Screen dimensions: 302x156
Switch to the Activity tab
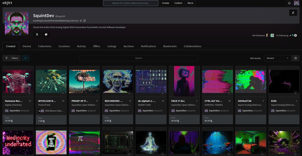coord(81,46)
